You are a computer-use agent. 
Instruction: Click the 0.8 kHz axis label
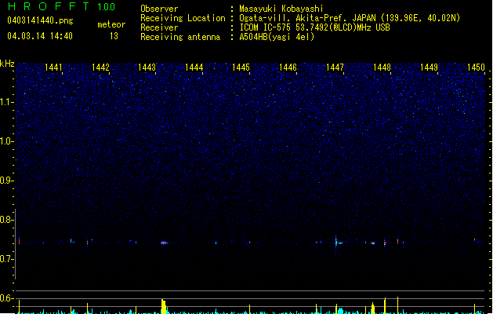pyautogui.click(x=6, y=220)
